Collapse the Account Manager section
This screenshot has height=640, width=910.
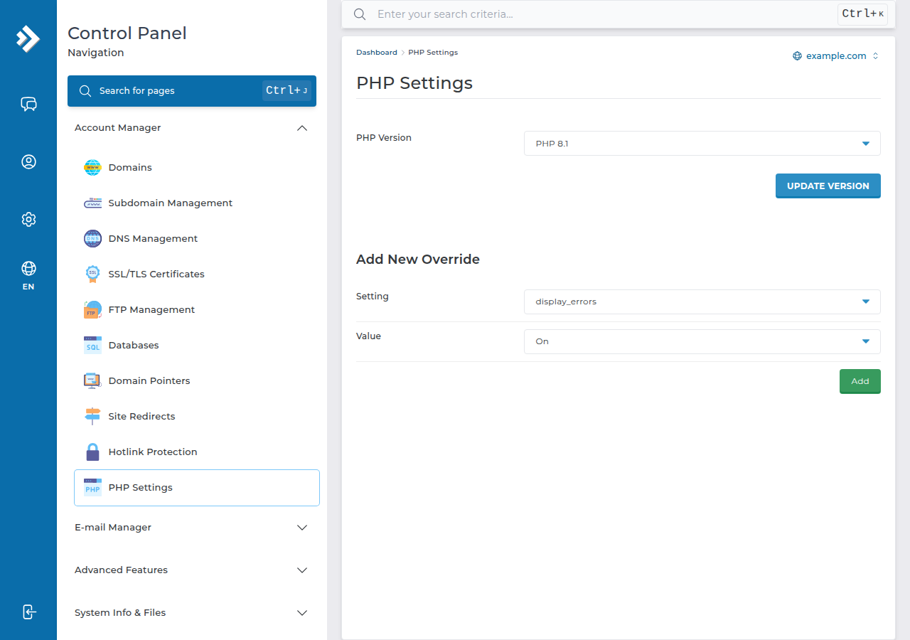[192, 128]
